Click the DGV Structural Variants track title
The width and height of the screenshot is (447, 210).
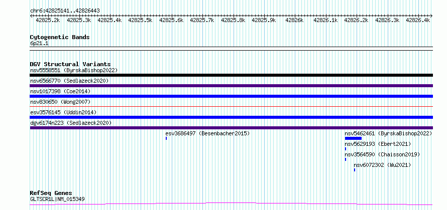tap(70, 64)
